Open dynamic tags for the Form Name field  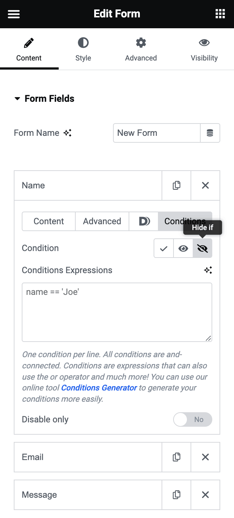click(210, 133)
